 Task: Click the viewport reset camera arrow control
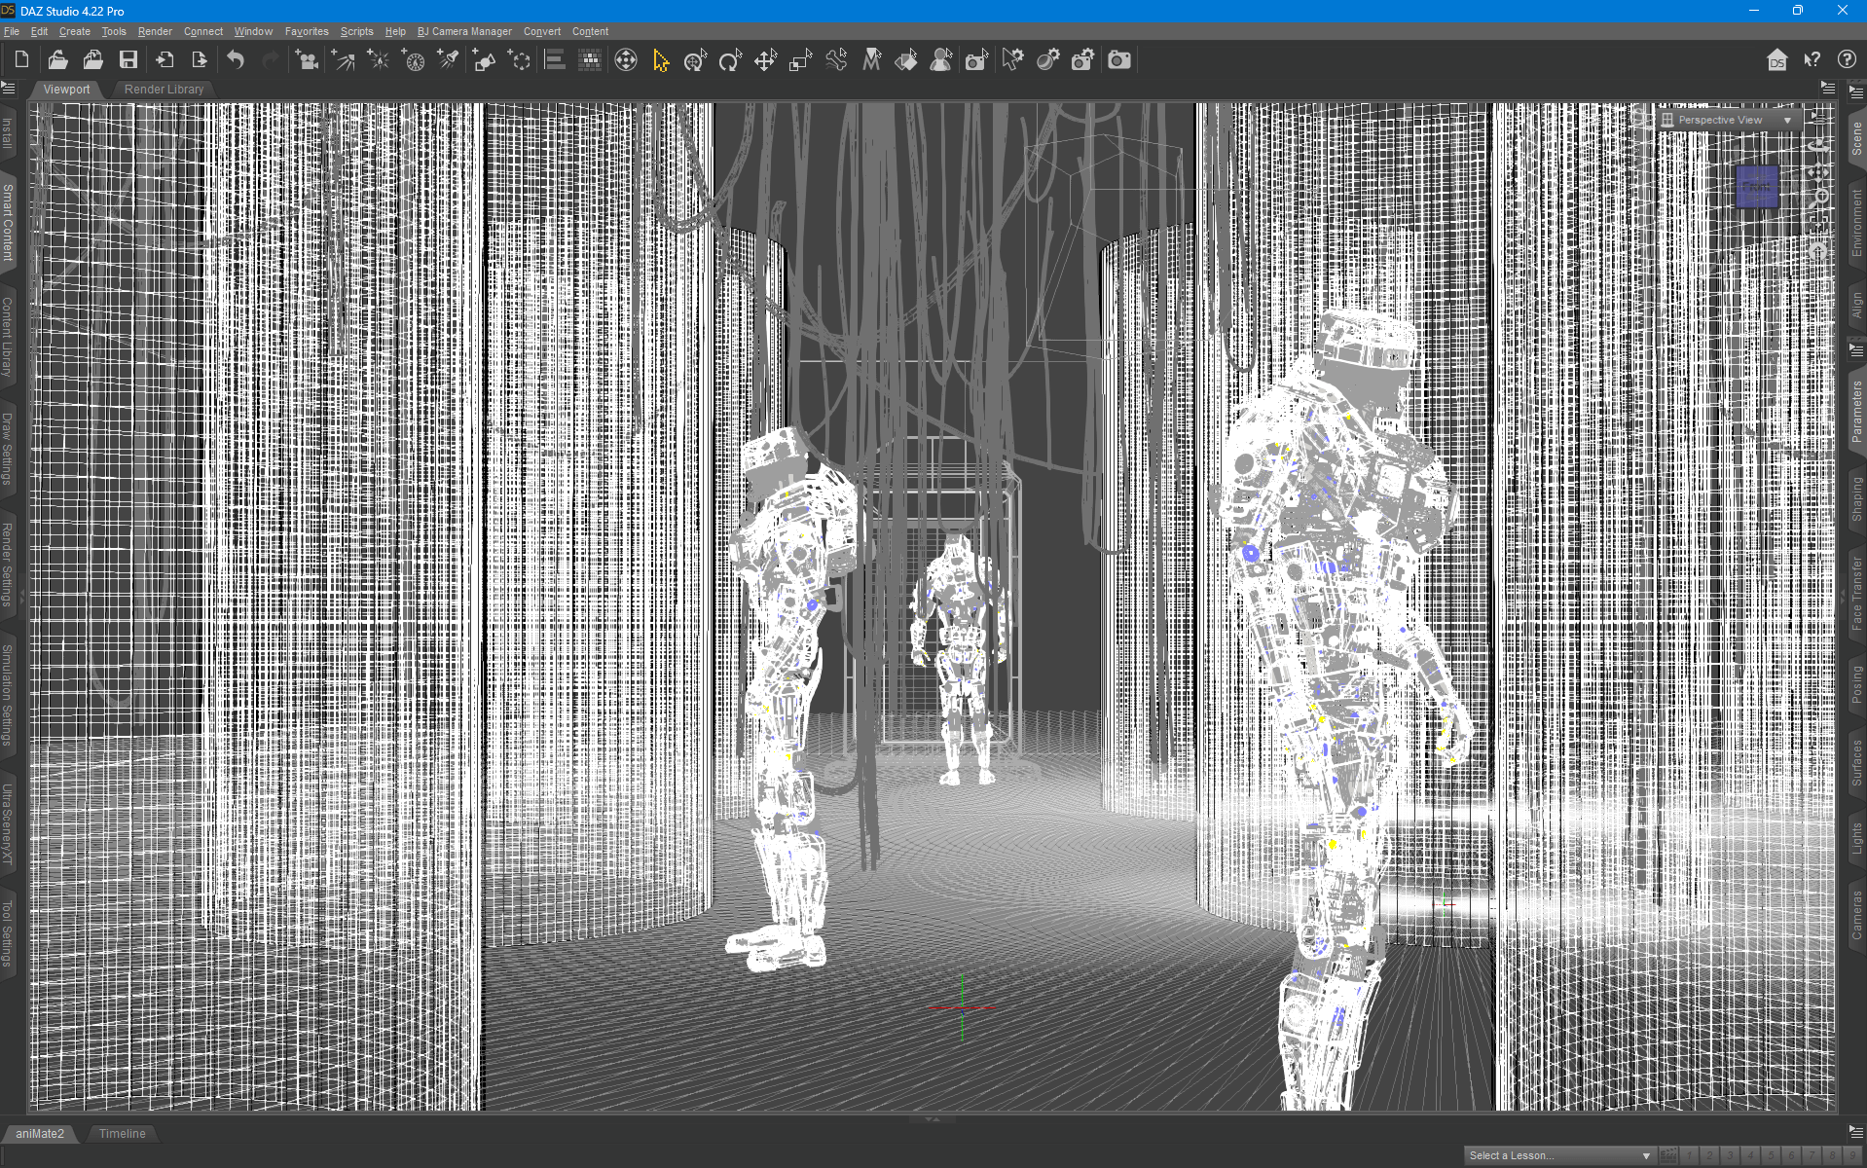1817,252
